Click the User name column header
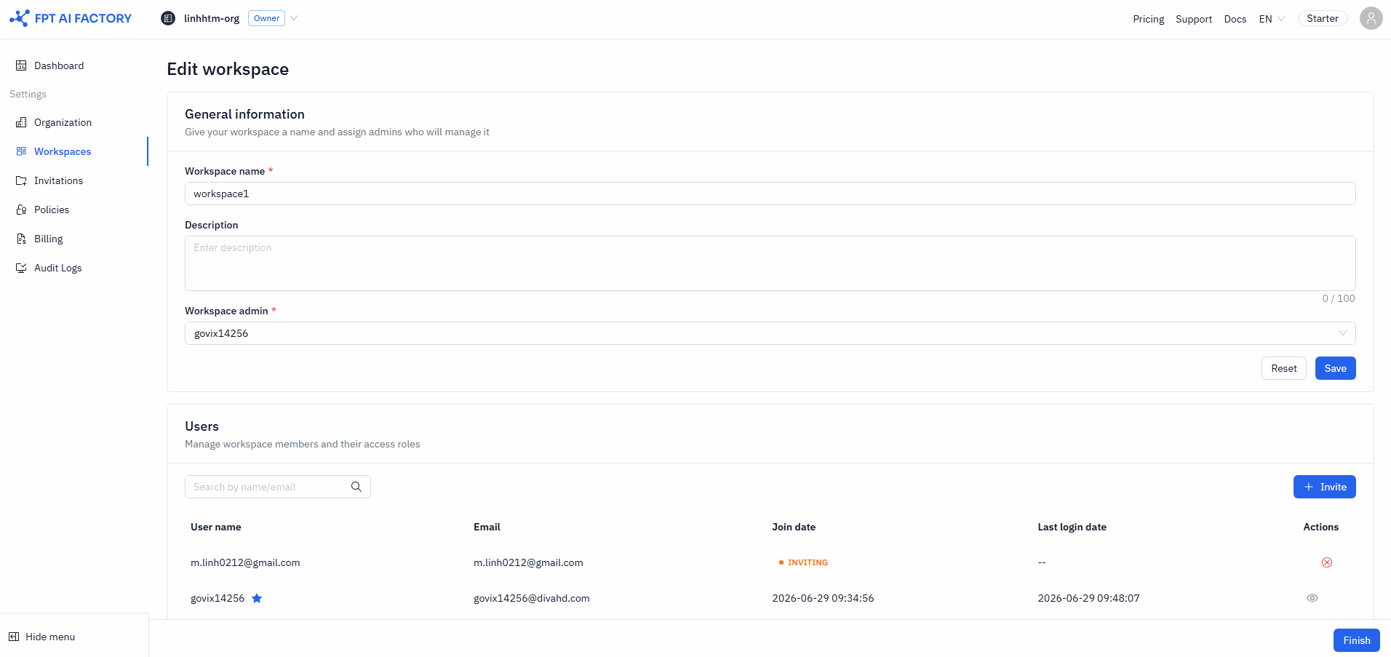 (216, 527)
